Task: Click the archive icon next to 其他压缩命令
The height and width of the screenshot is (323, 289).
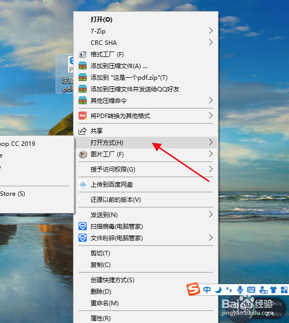Action: [83, 100]
